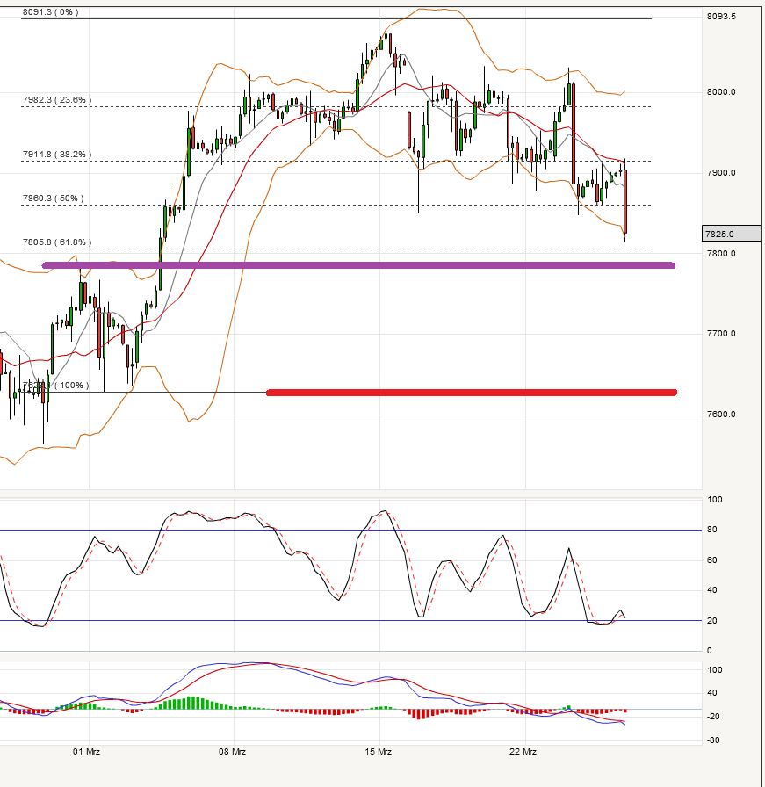Select the 22 Mrz date label
Image resolution: width=765 pixels, height=787 pixels.
(523, 752)
